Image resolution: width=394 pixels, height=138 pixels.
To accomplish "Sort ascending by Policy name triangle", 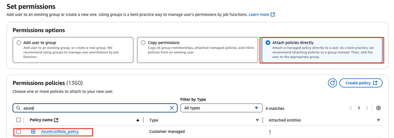I will 138,120.
